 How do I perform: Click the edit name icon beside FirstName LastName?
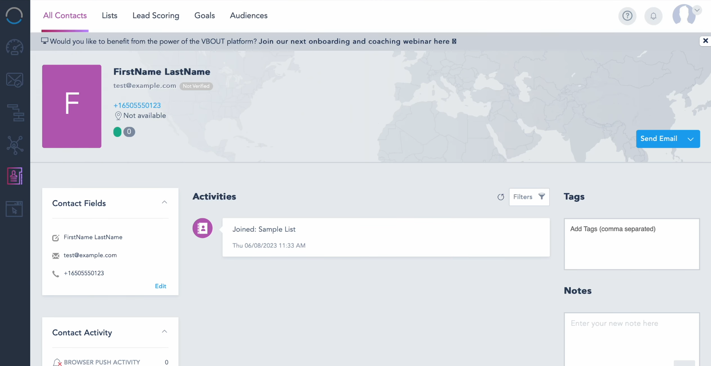click(56, 238)
